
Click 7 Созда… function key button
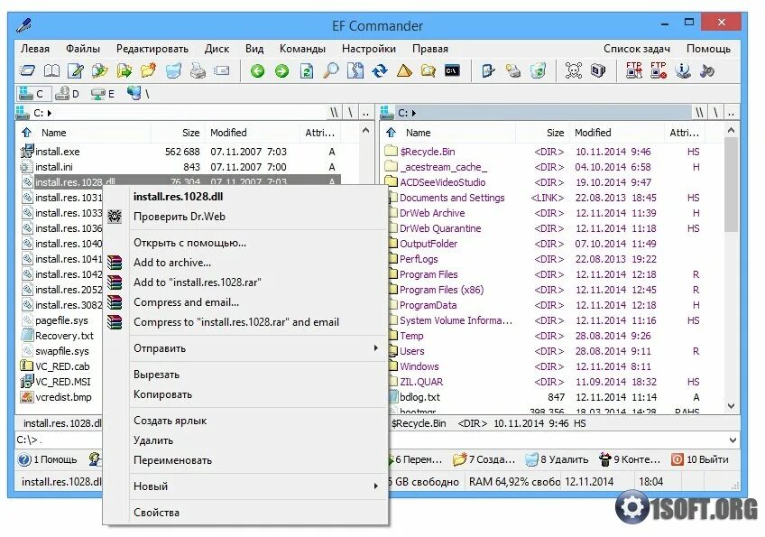click(484, 459)
